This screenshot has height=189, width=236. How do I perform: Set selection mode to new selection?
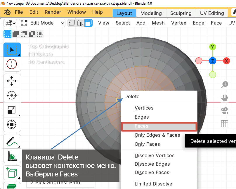[x=7, y=34]
